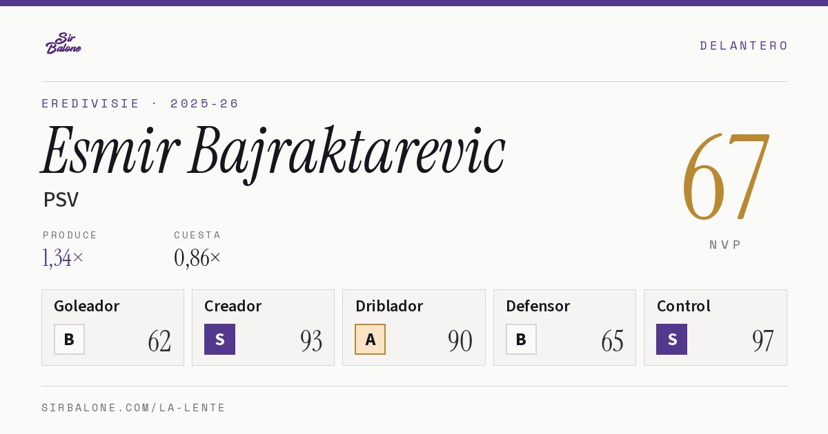828x434 pixels.
Task: Click the purple S badge under Control
Action: [671, 339]
